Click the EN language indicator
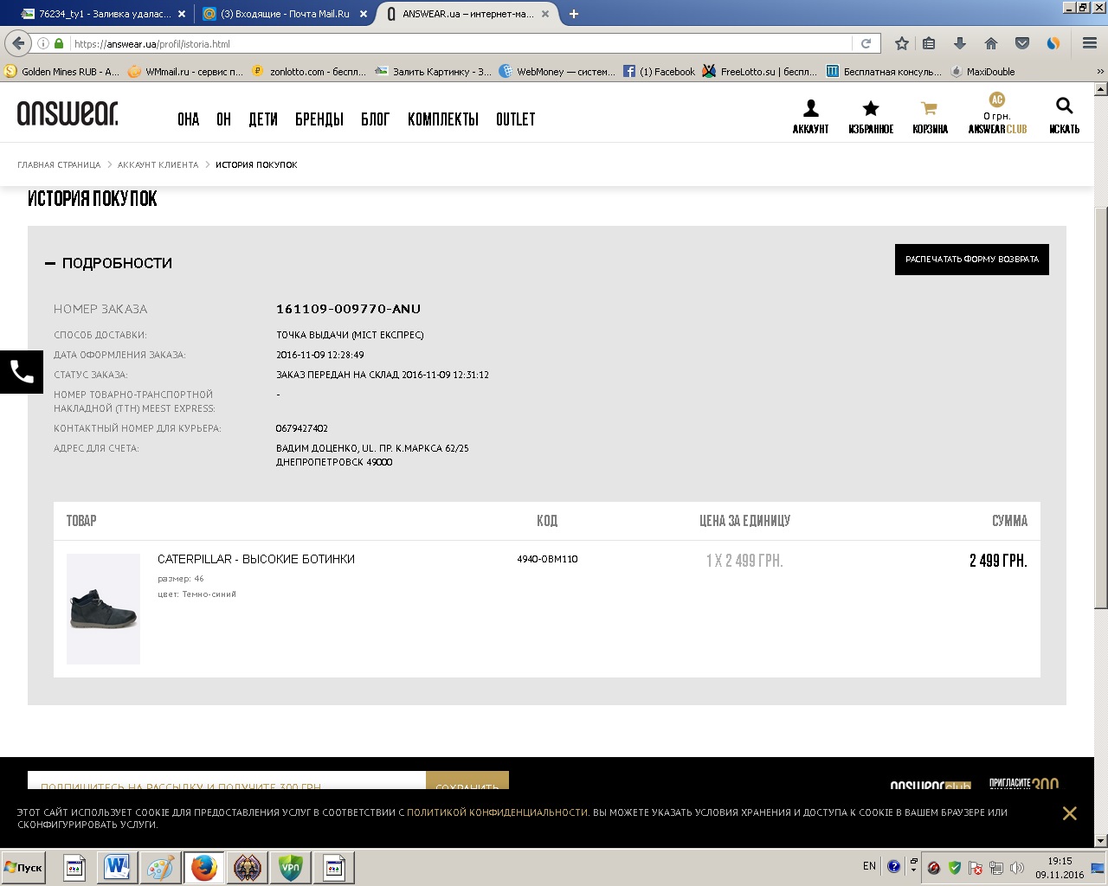This screenshot has height=886, width=1108. click(x=869, y=866)
